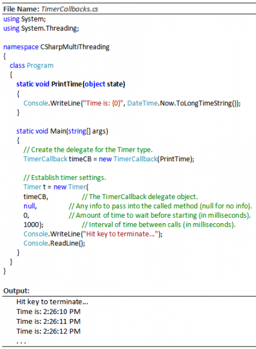Viewport: 256px width, 349px height.
Task: Click the Console.WriteLine "Hit key to terminate..." statement
Action: (x=93, y=234)
